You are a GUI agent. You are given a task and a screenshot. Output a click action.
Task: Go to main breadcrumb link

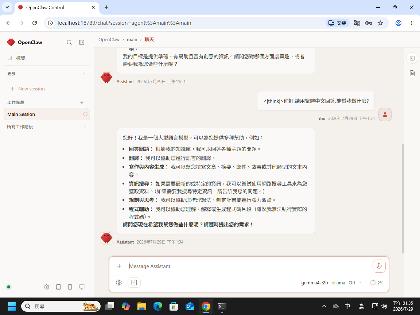(132, 39)
